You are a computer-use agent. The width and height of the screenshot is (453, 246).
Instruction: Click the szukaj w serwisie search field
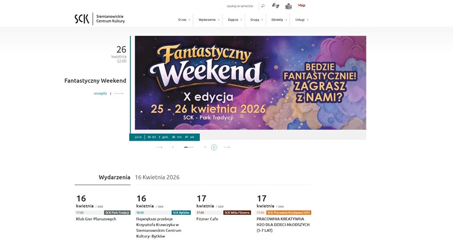click(240, 6)
